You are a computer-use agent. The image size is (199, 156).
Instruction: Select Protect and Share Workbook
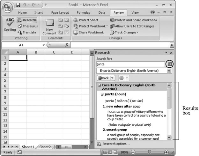point(134,20)
